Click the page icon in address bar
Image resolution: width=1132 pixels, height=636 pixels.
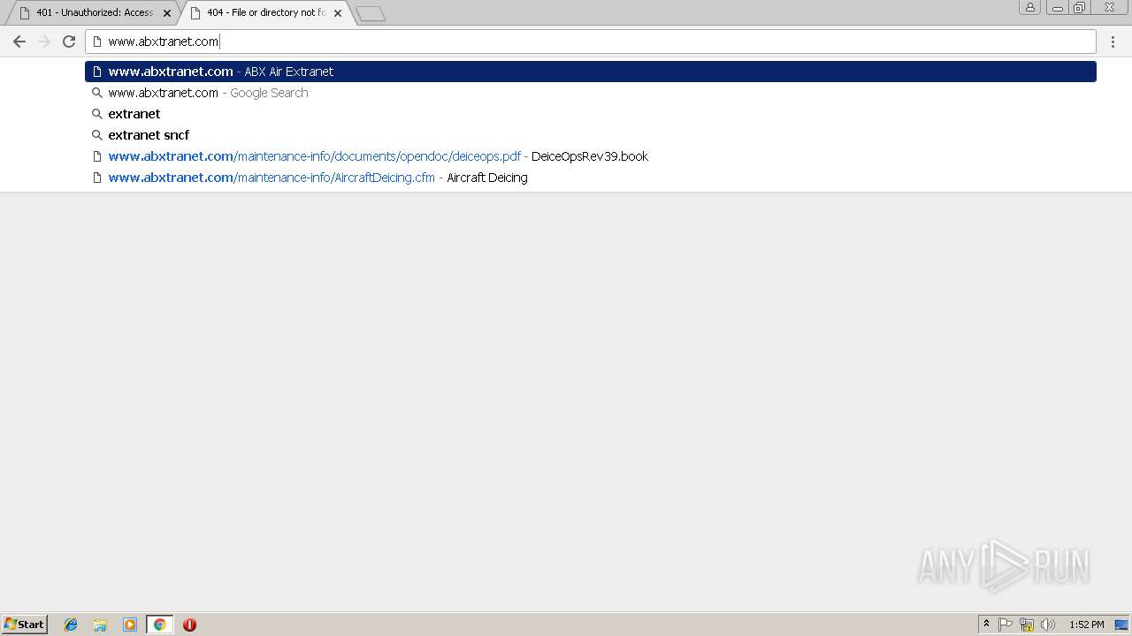click(x=97, y=42)
